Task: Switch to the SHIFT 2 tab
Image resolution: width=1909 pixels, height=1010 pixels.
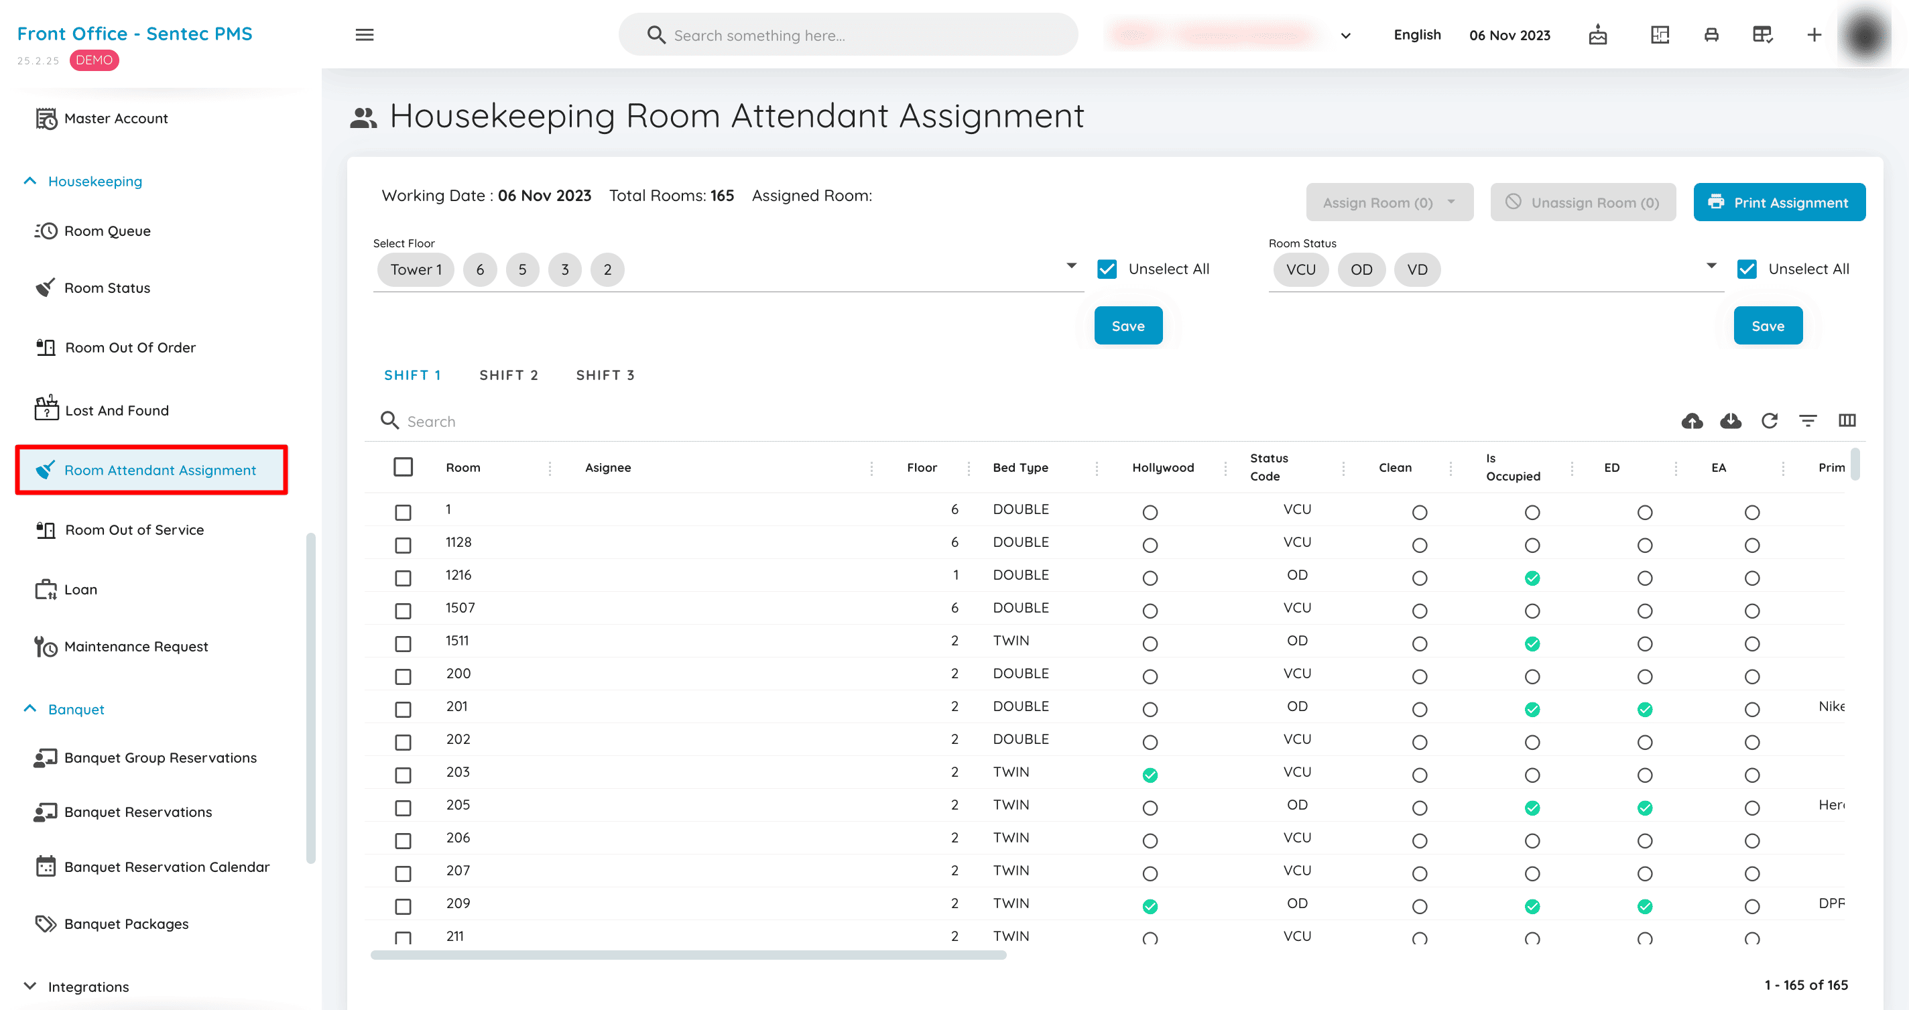Action: 508,375
